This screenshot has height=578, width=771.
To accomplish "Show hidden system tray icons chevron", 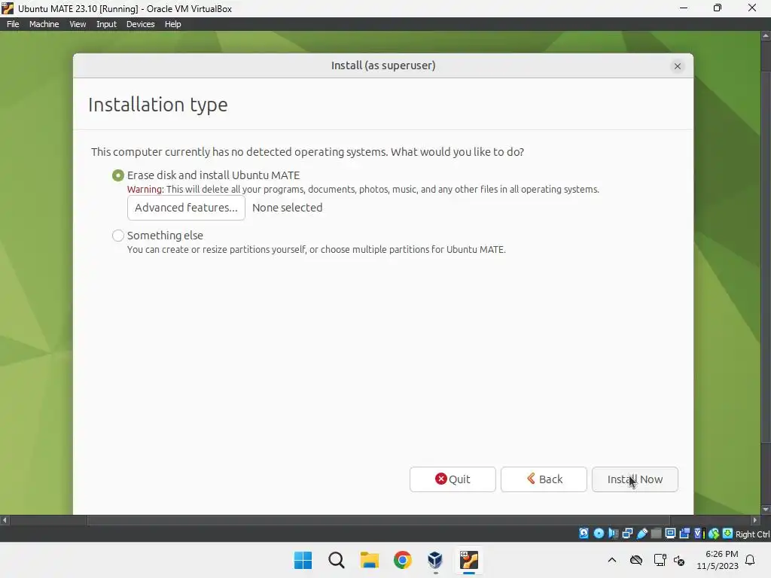I will pyautogui.click(x=612, y=560).
